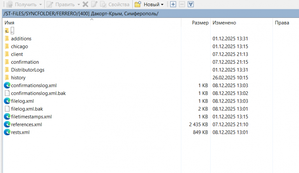Select the additions folder name
299x173 pixels.
21,38
